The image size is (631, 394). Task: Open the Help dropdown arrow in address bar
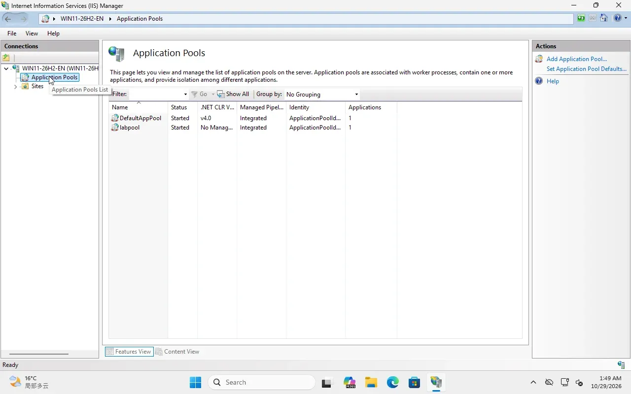626,19
